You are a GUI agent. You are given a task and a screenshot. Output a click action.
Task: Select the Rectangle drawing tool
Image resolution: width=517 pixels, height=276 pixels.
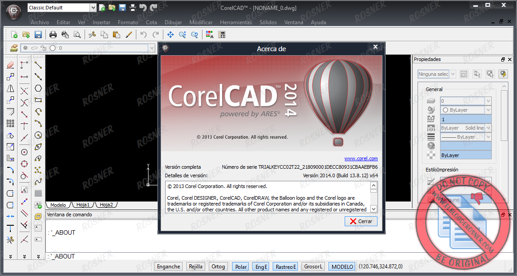[x=38, y=100]
